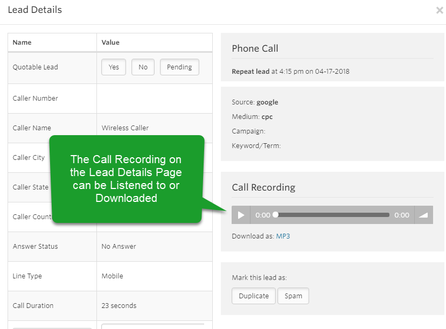This screenshot has height=329, width=446.
Task: Click the 'Answer Status' row label
Action: coord(35,246)
